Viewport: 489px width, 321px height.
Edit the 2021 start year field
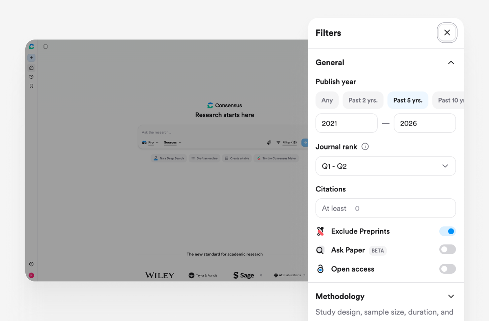click(347, 123)
